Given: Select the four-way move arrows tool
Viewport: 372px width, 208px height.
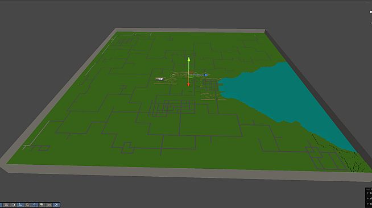Looking at the screenshot, I should (35, 205).
